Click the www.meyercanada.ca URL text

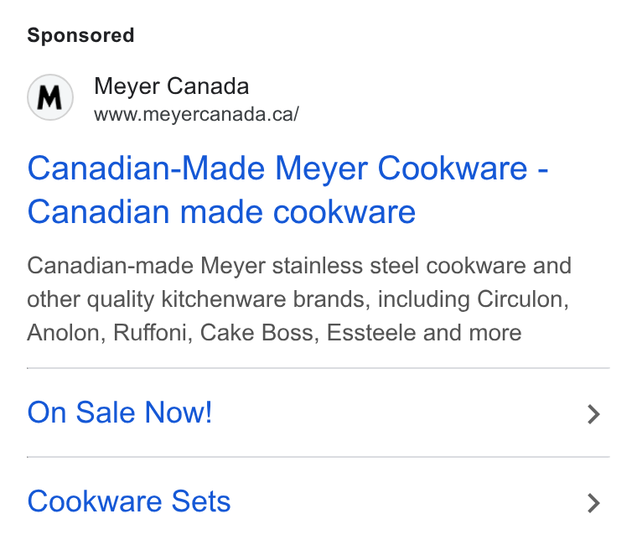coord(197,114)
